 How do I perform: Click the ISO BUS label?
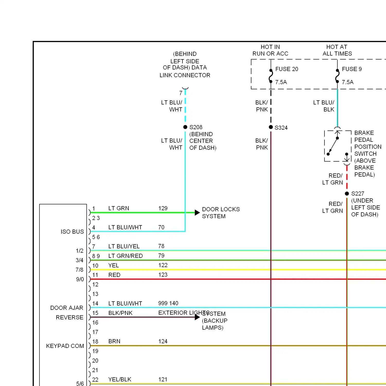[72, 232]
